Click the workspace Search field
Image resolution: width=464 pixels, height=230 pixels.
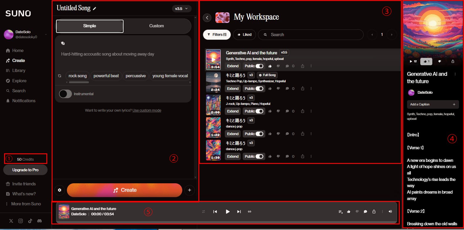click(x=311, y=35)
